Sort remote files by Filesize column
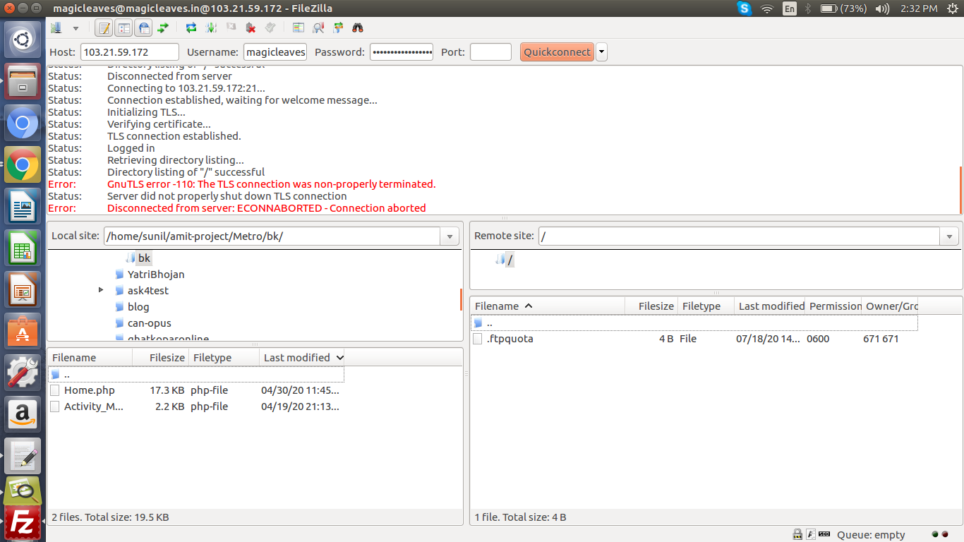964x542 pixels. coord(655,306)
